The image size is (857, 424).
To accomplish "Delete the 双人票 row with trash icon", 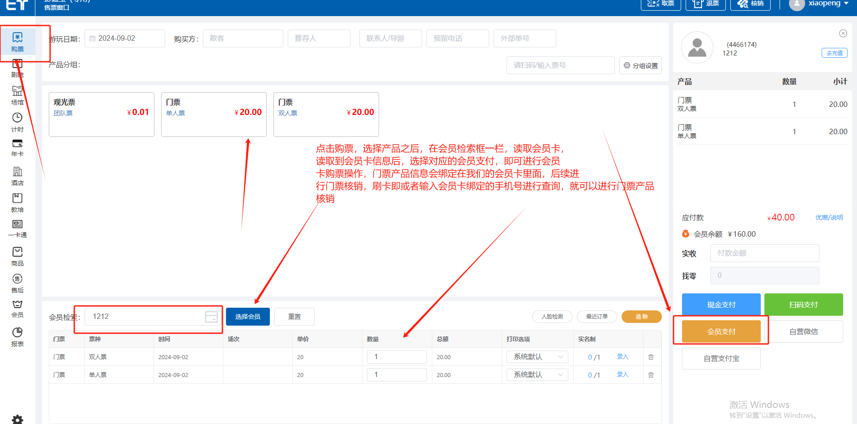I will coord(651,357).
